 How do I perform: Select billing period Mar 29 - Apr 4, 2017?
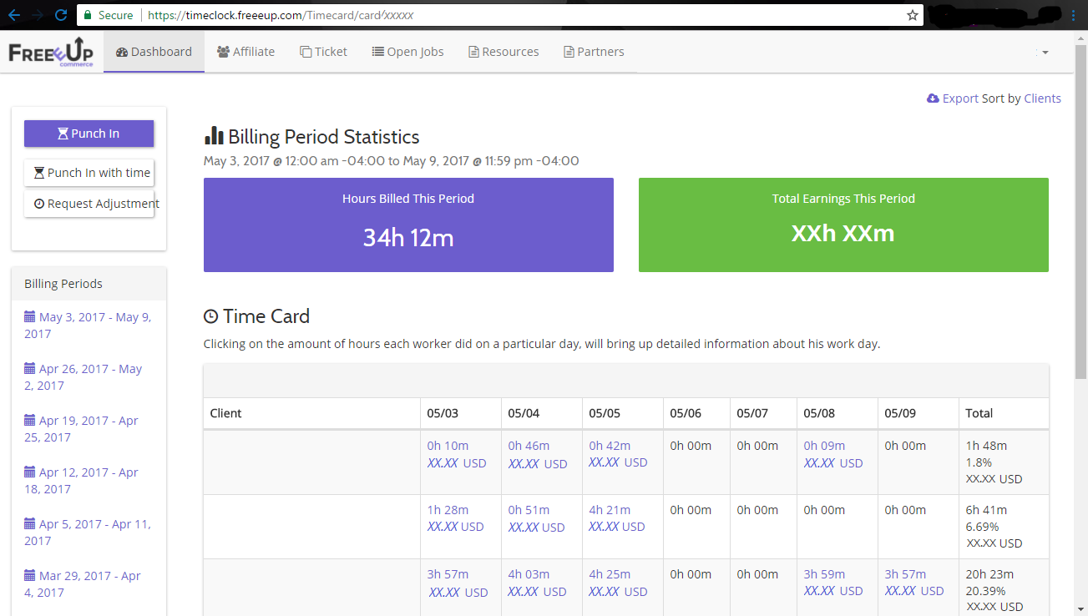83,584
